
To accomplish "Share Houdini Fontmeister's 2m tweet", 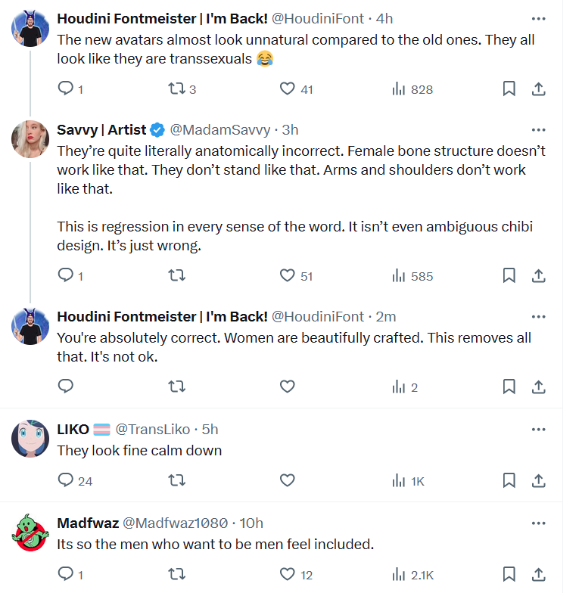I will tap(539, 387).
